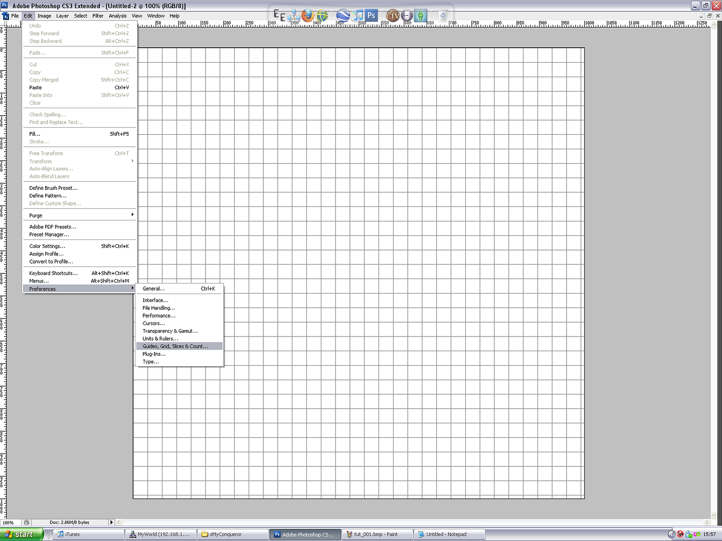
Task: Expand the Purge submenu
Action: (x=79, y=215)
